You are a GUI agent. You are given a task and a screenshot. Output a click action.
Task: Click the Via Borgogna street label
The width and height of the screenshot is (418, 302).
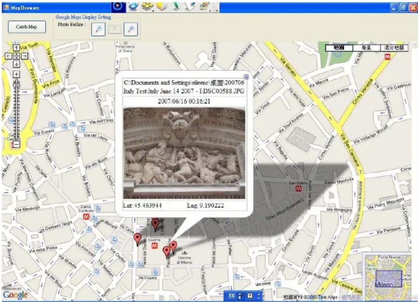point(339,210)
